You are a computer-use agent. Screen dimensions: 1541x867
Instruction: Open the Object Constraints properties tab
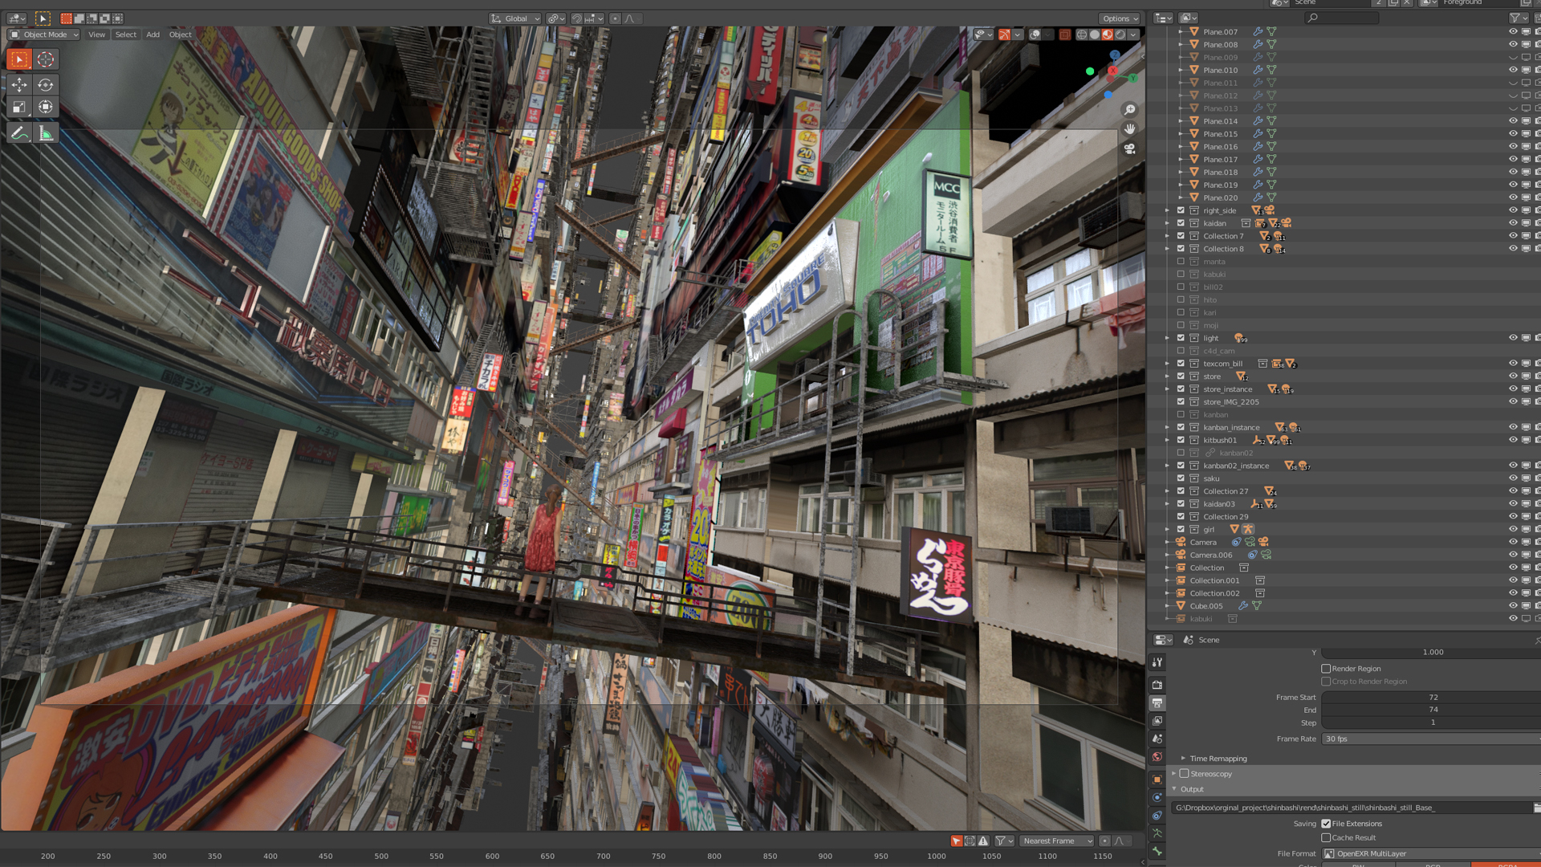1157,816
